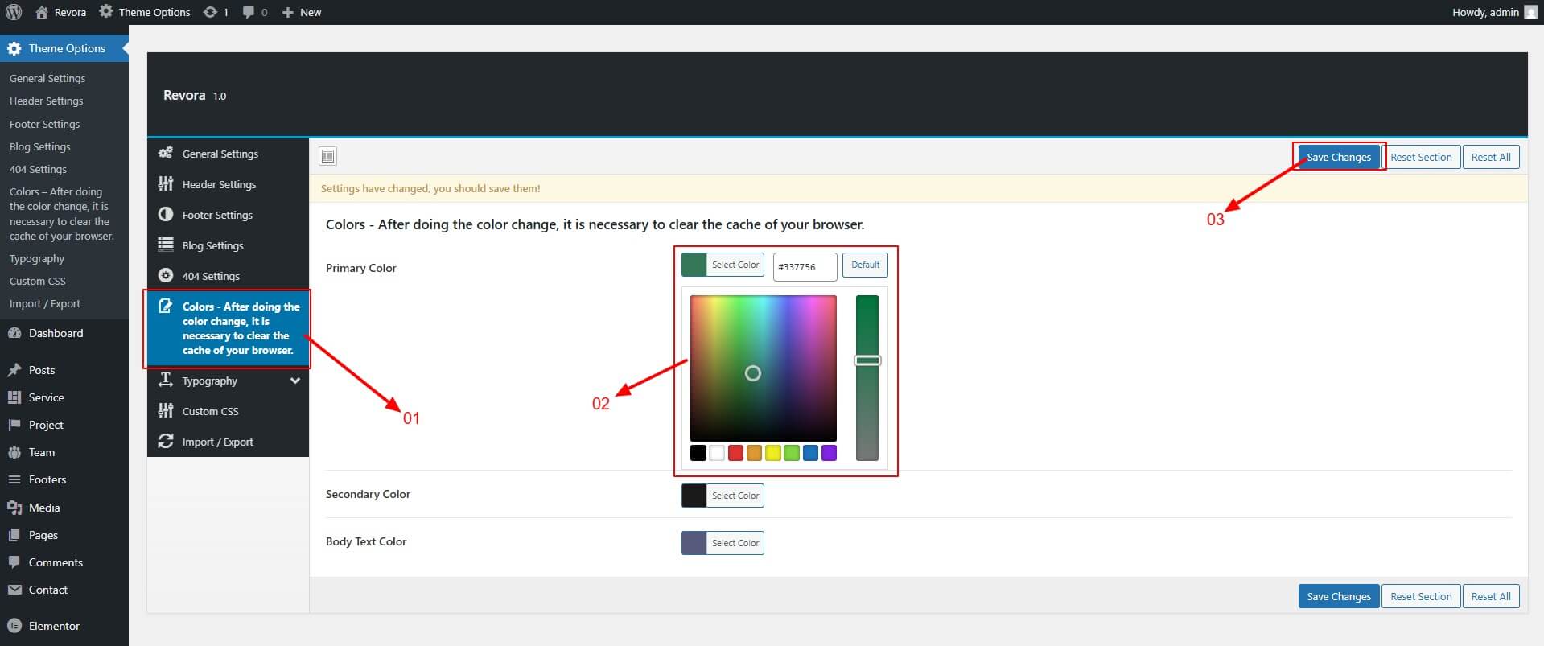Click the Custom CSS sliders icon

pyautogui.click(x=166, y=410)
